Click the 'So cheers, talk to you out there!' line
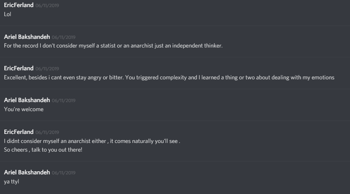Viewport: 350px width, 194px height. (x=43, y=150)
